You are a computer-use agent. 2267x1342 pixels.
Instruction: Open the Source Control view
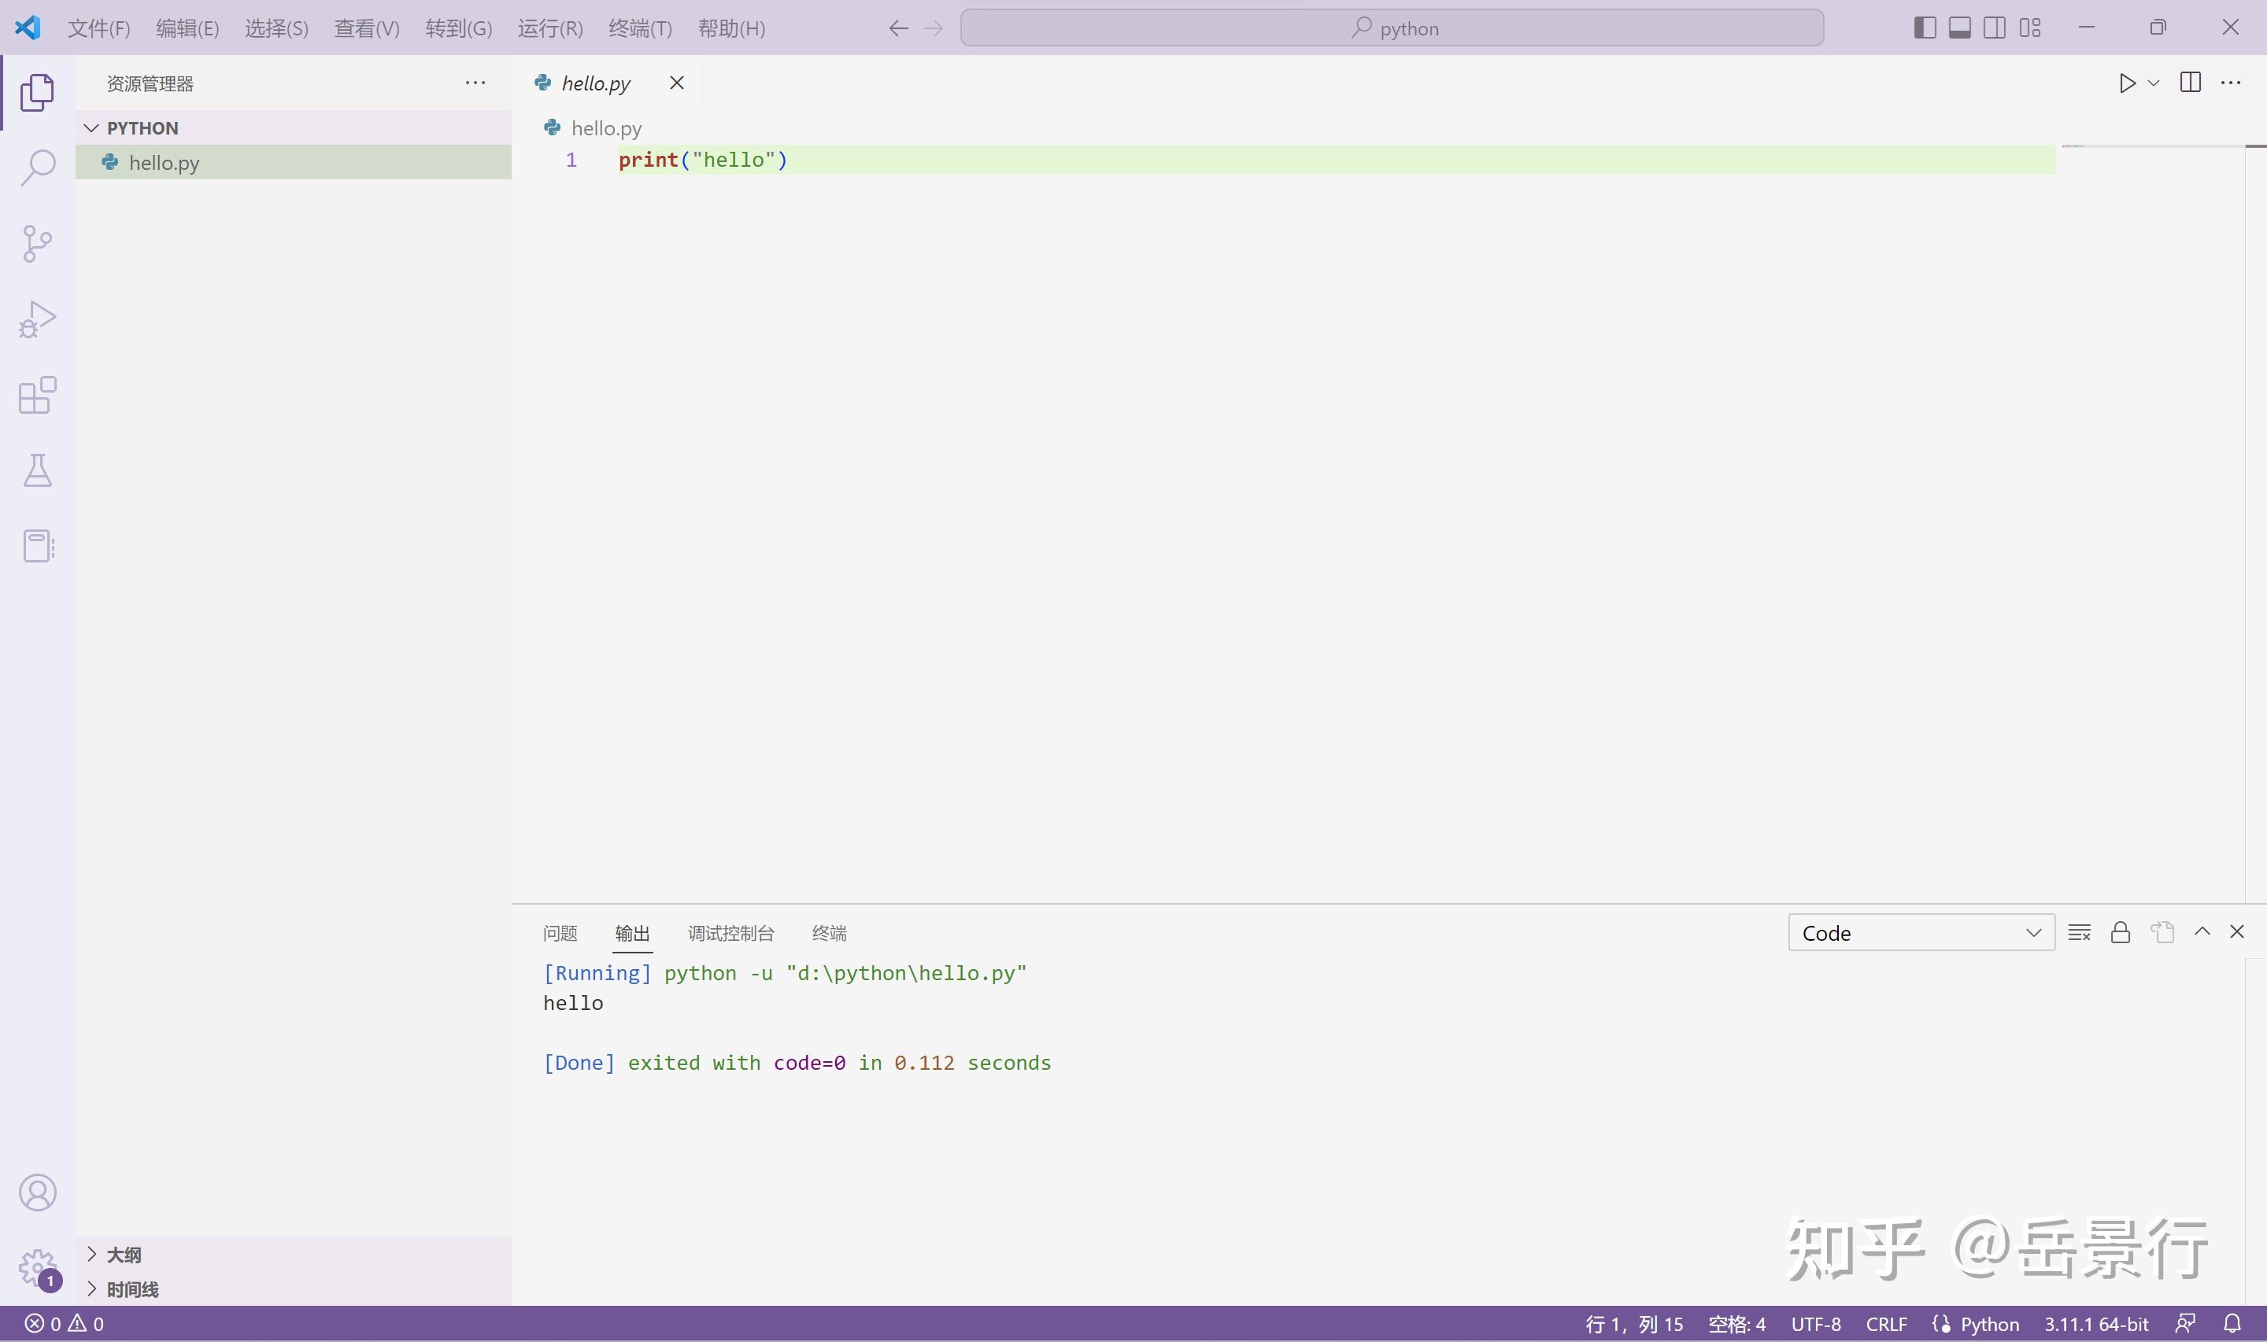[x=37, y=242]
